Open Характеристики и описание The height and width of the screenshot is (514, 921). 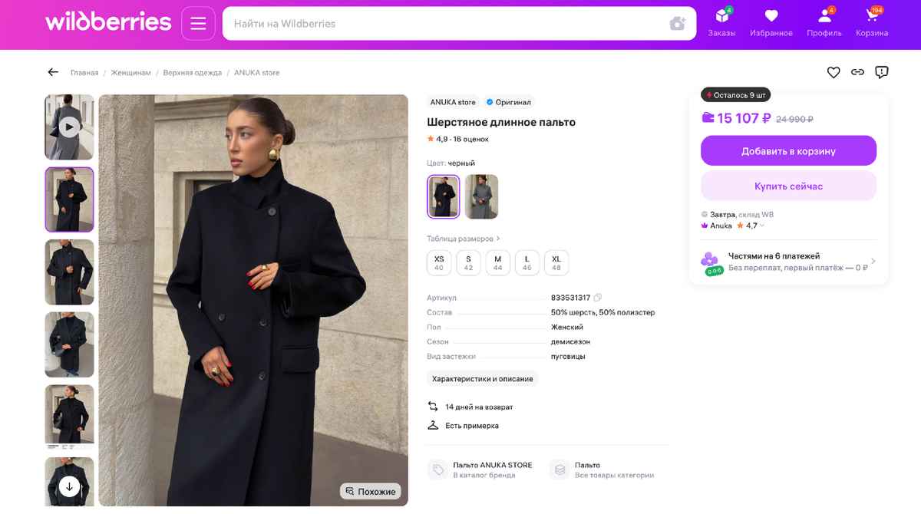483,379
